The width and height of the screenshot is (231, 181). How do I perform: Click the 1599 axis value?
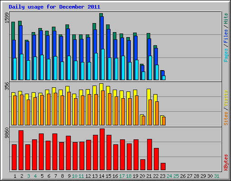(7, 18)
